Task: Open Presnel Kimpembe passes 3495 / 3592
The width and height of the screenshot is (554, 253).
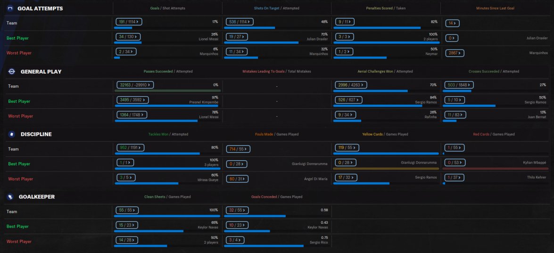Action: (x=132, y=100)
